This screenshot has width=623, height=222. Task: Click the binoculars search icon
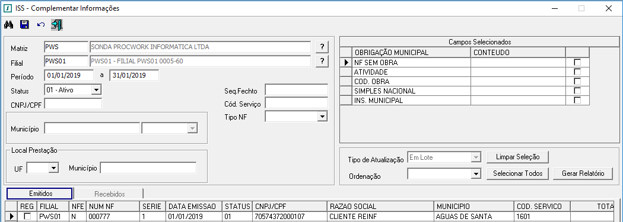click(x=9, y=25)
